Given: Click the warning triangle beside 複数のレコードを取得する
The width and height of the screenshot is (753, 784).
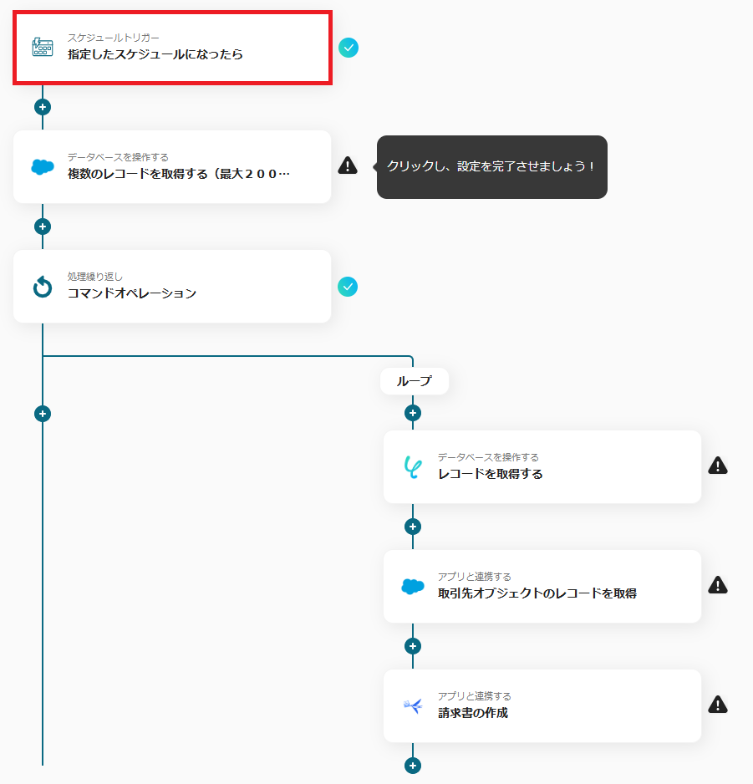Looking at the screenshot, I should (x=348, y=165).
